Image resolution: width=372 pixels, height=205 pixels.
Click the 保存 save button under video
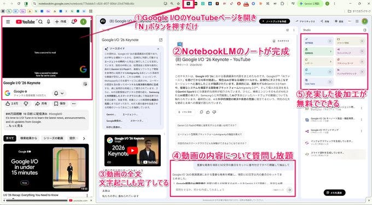click(x=60, y=104)
